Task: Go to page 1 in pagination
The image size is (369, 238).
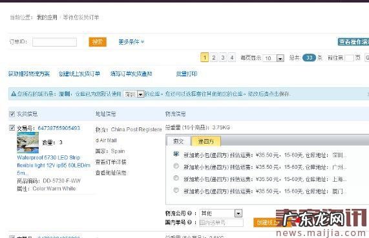Action: 204,58
